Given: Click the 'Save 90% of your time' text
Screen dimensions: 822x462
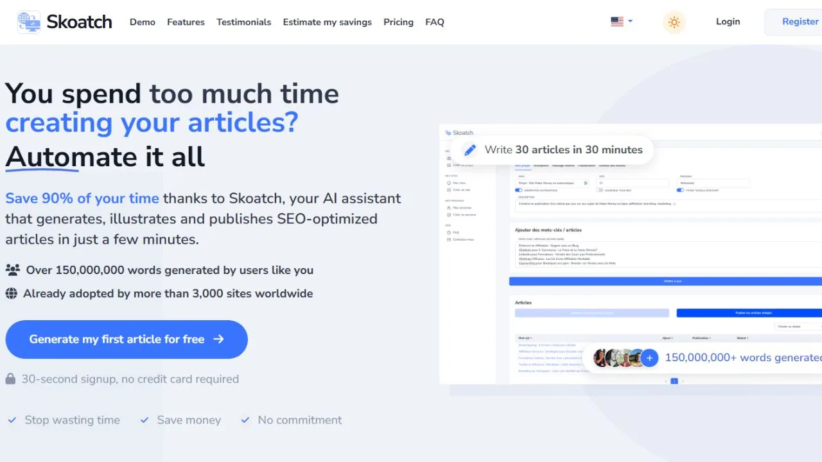Looking at the screenshot, I should (82, 198).
